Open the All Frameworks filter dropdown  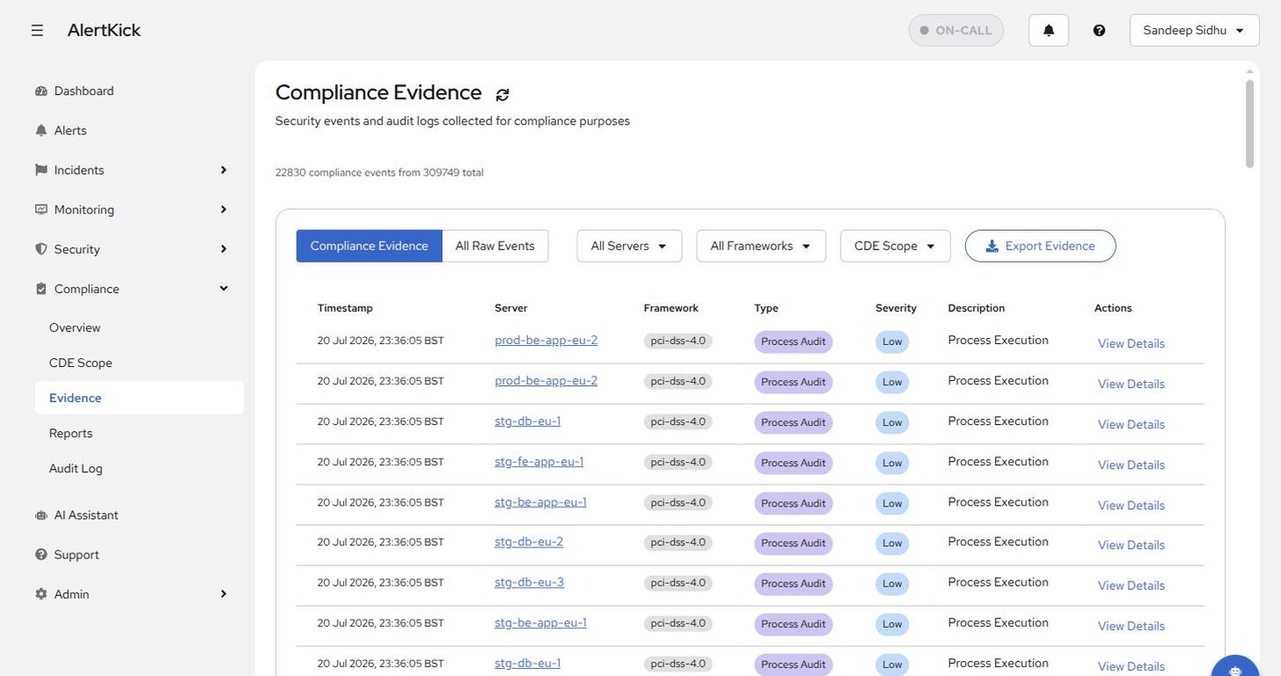(761, 246)
